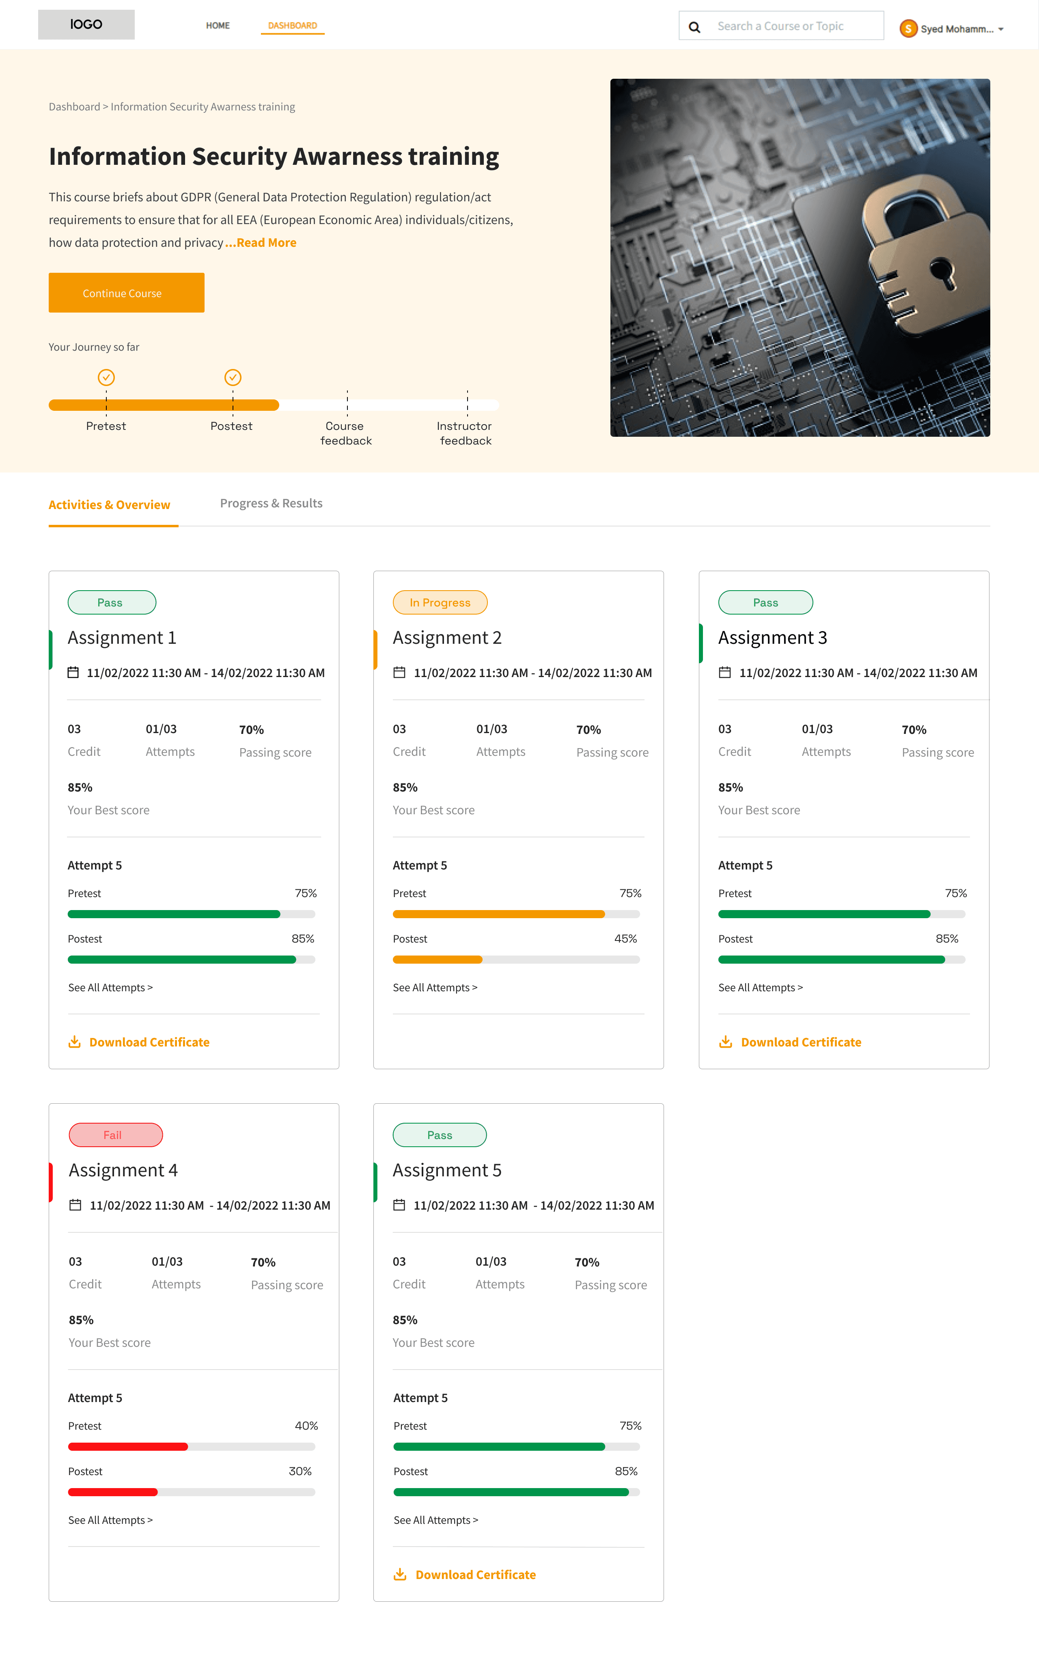
Task: Expand See All Attempts for Assignment 5
Action: click(x=435, y=1520)
